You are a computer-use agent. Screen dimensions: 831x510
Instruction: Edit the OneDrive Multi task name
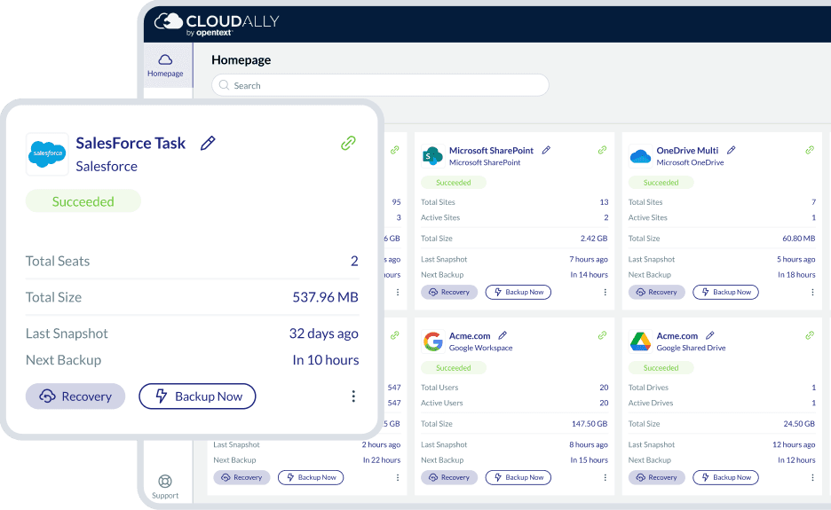pyautogui.click(x=731, y=150)
